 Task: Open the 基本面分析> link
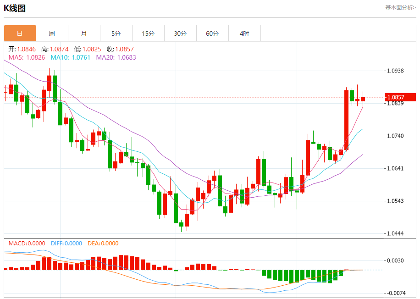pyautogui.click(x=400, y=8)
